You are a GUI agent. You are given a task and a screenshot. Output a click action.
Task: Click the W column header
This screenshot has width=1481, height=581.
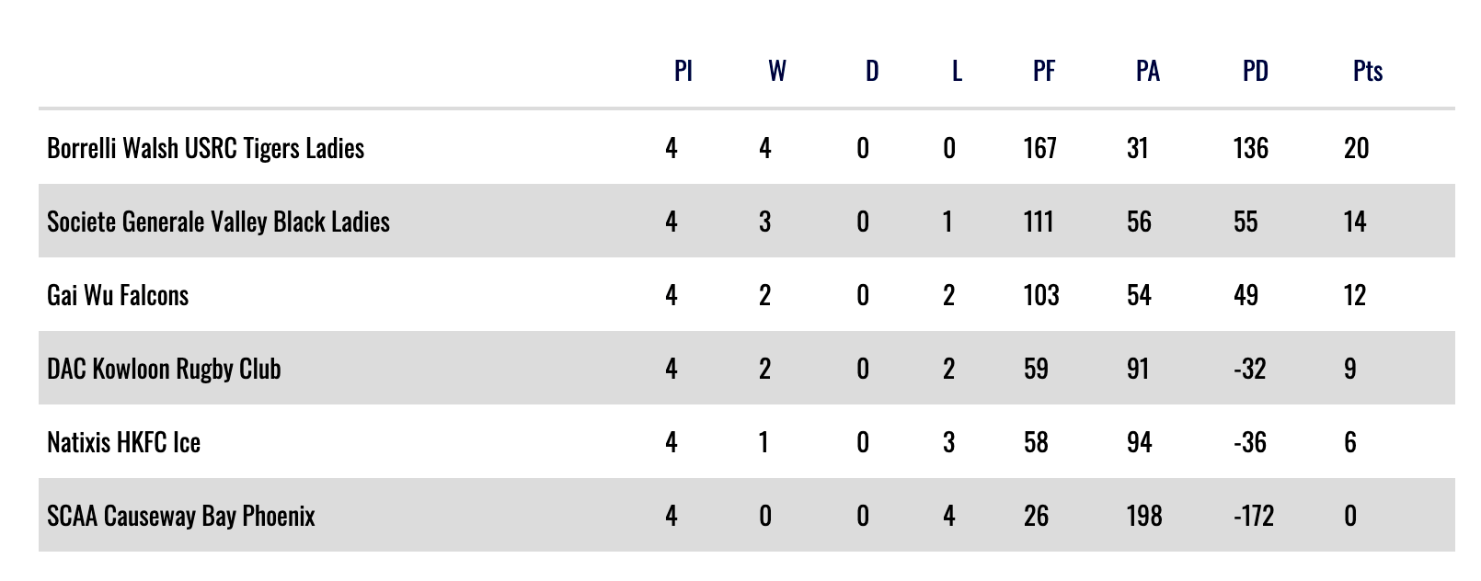[776, 71]
